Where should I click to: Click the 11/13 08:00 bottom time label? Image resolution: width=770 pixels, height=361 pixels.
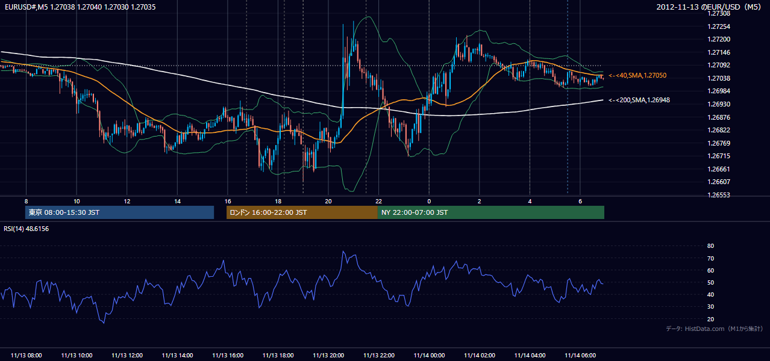(x=26, y=356)
